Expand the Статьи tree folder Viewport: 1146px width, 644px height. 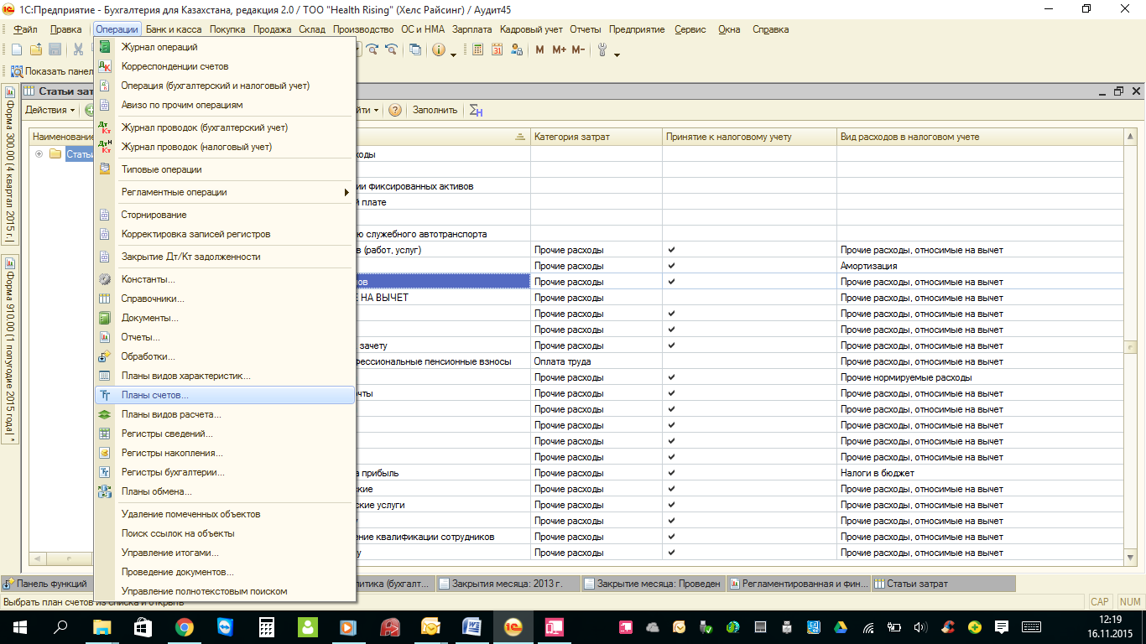39,154
